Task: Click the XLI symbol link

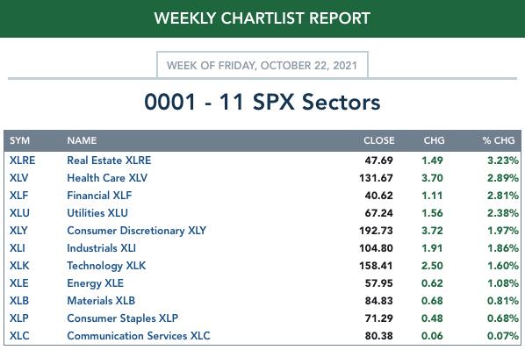Action: coord(17,248)
